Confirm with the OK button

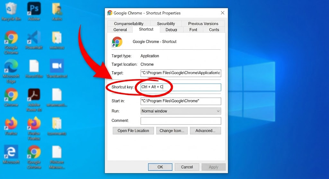[160, 167]
